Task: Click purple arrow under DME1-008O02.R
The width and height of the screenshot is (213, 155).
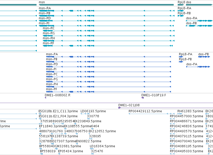Action: click(45, 98)
